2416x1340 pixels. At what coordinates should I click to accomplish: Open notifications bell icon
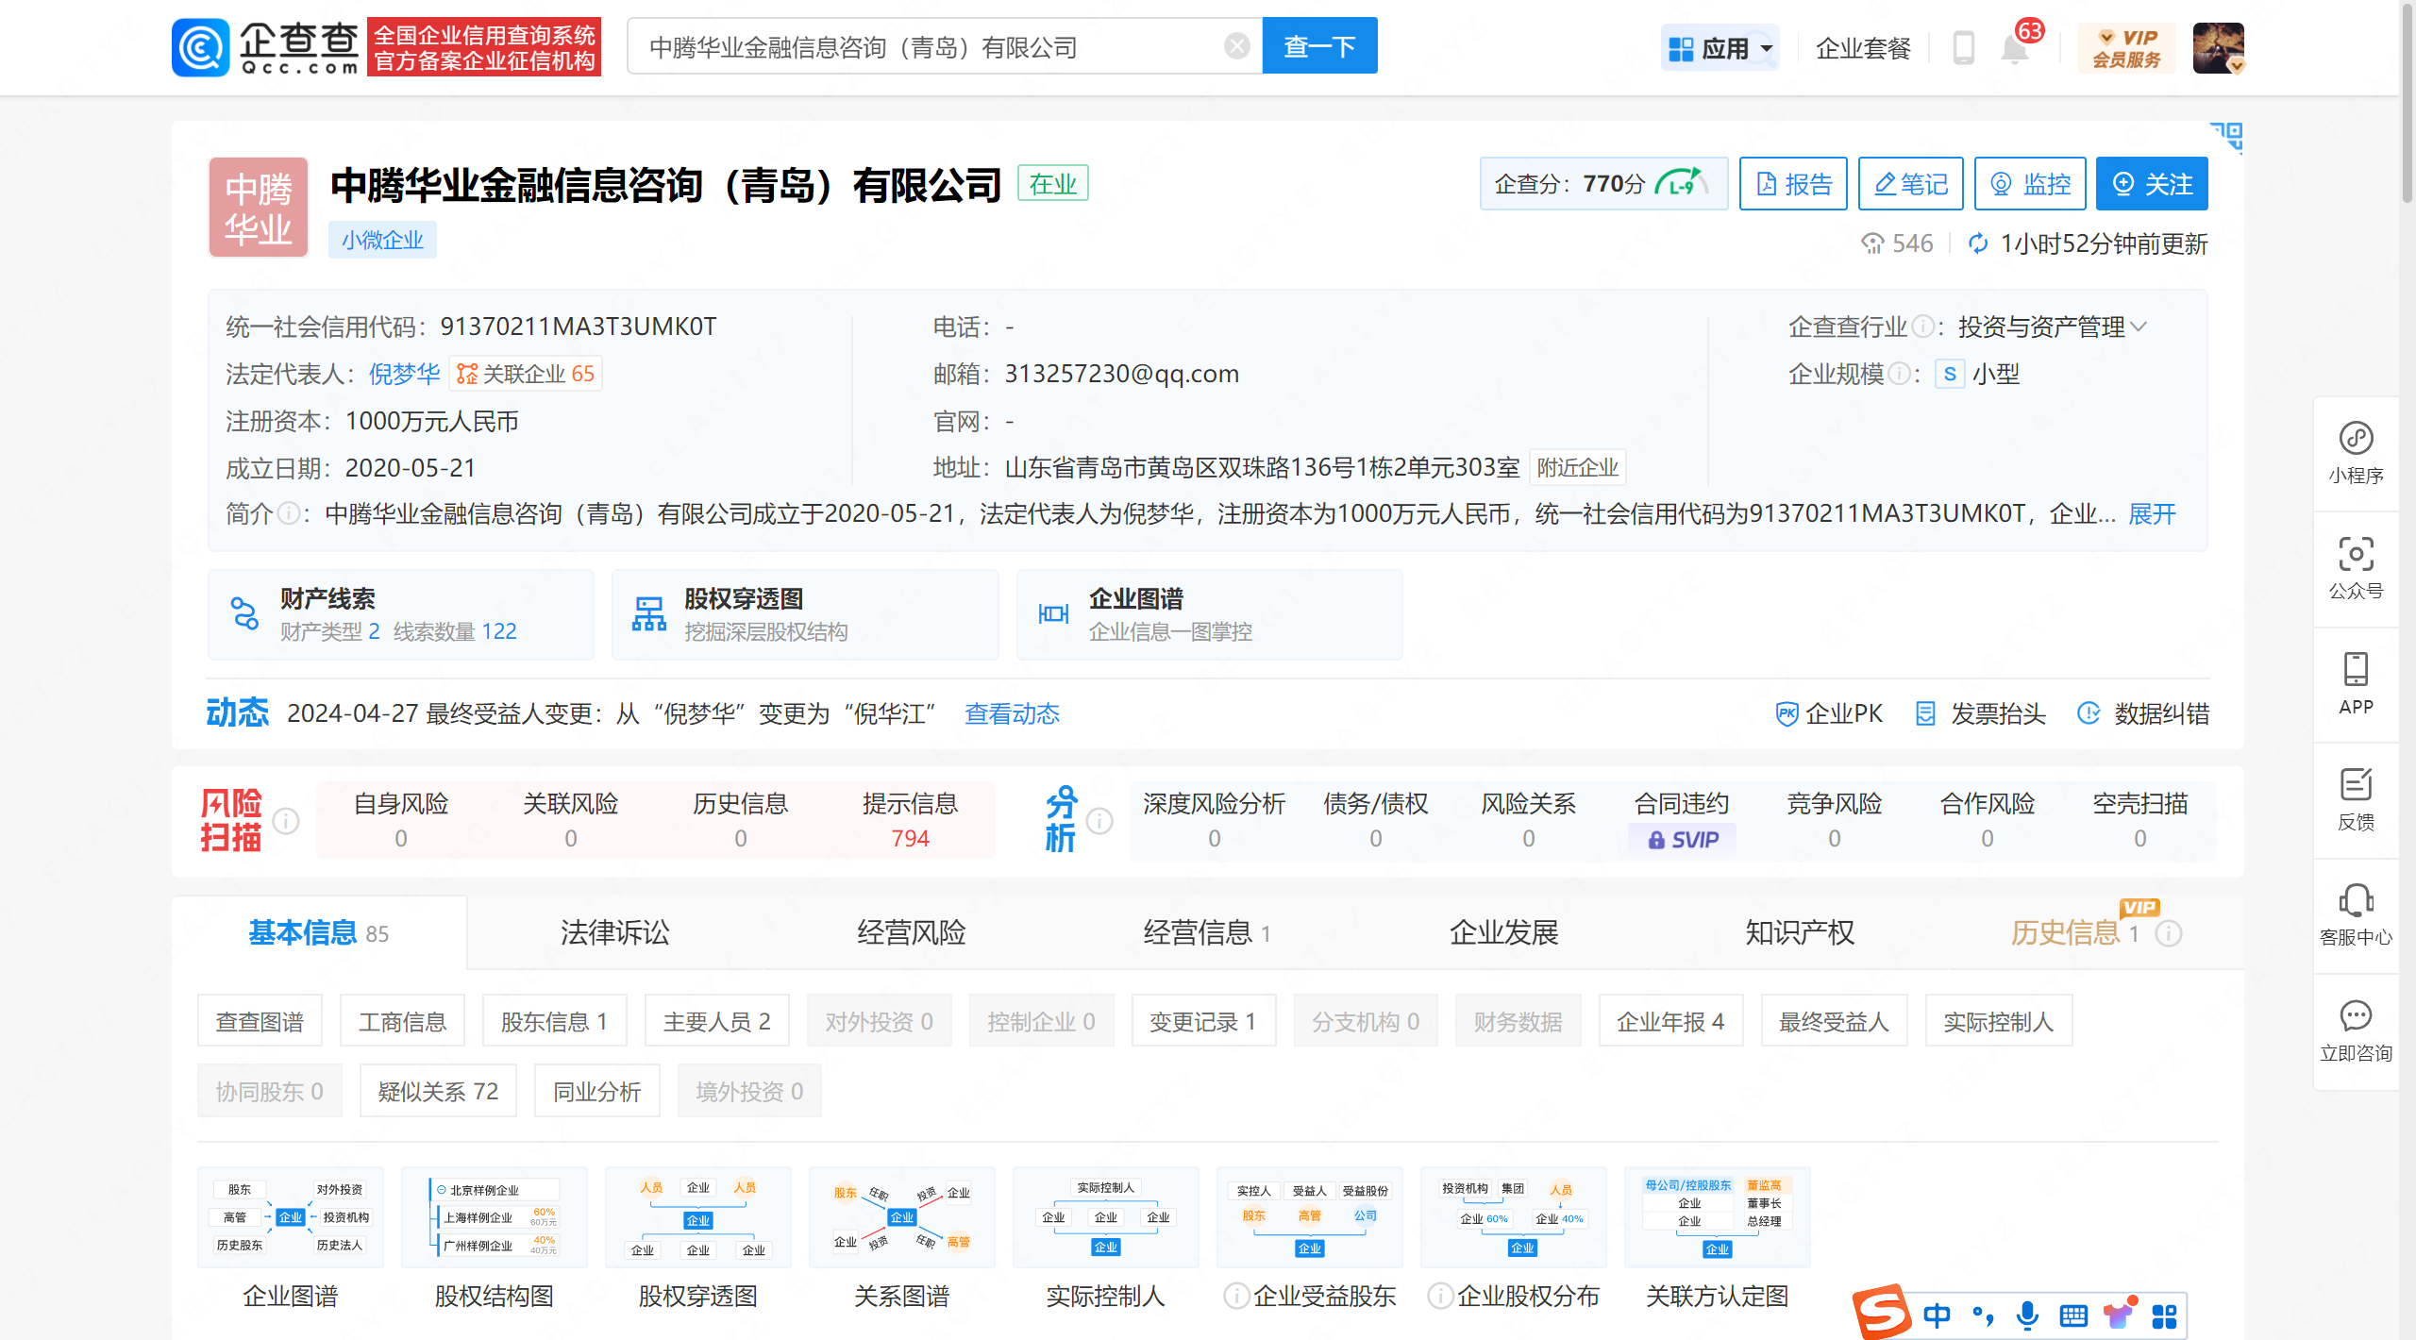point(2014,48)
